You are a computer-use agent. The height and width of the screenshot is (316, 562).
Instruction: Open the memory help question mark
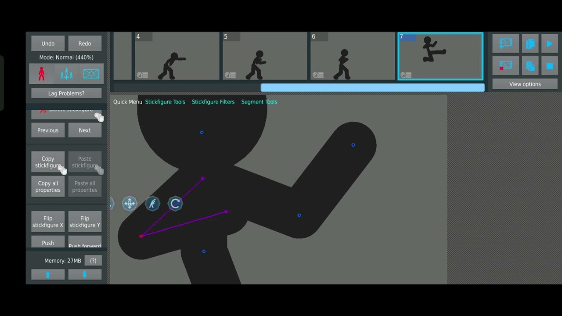pyautogui.click(x=93, y=261)
